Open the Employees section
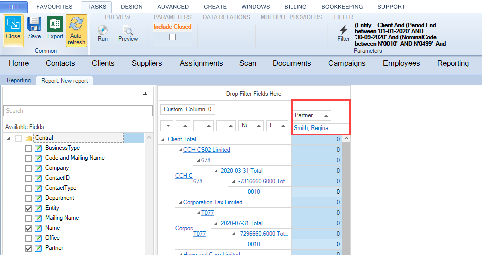This screenshot has width=482, height=255. [401, 63]
